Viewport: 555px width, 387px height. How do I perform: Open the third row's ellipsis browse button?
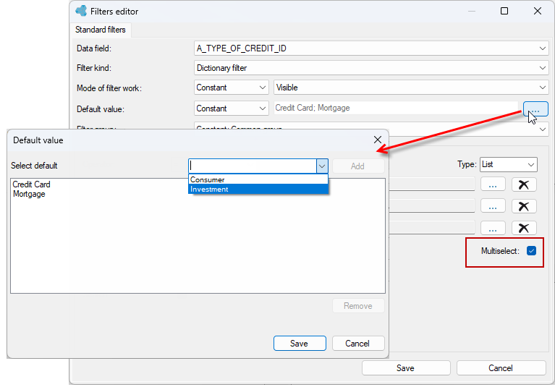pos(493,228)
